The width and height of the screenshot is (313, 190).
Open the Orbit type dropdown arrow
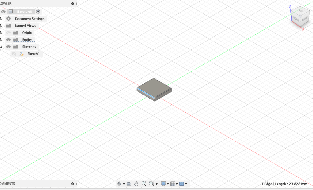coord(124,184)
